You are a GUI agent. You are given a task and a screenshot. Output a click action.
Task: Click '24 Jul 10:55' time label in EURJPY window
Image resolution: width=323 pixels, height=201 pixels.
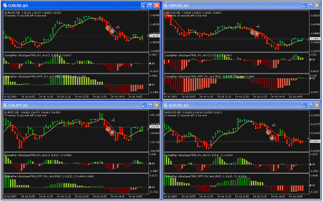coord(28,196)
